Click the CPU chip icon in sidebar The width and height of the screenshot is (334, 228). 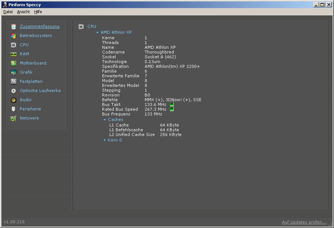(14, 45)
